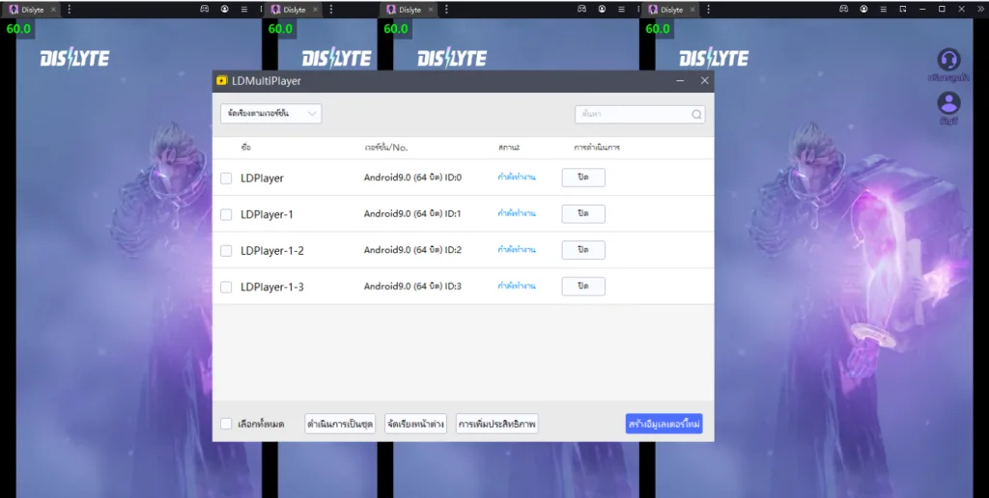
Task: Close Dislyte tab in leftmost emulator window
Action: coord(53,10)
